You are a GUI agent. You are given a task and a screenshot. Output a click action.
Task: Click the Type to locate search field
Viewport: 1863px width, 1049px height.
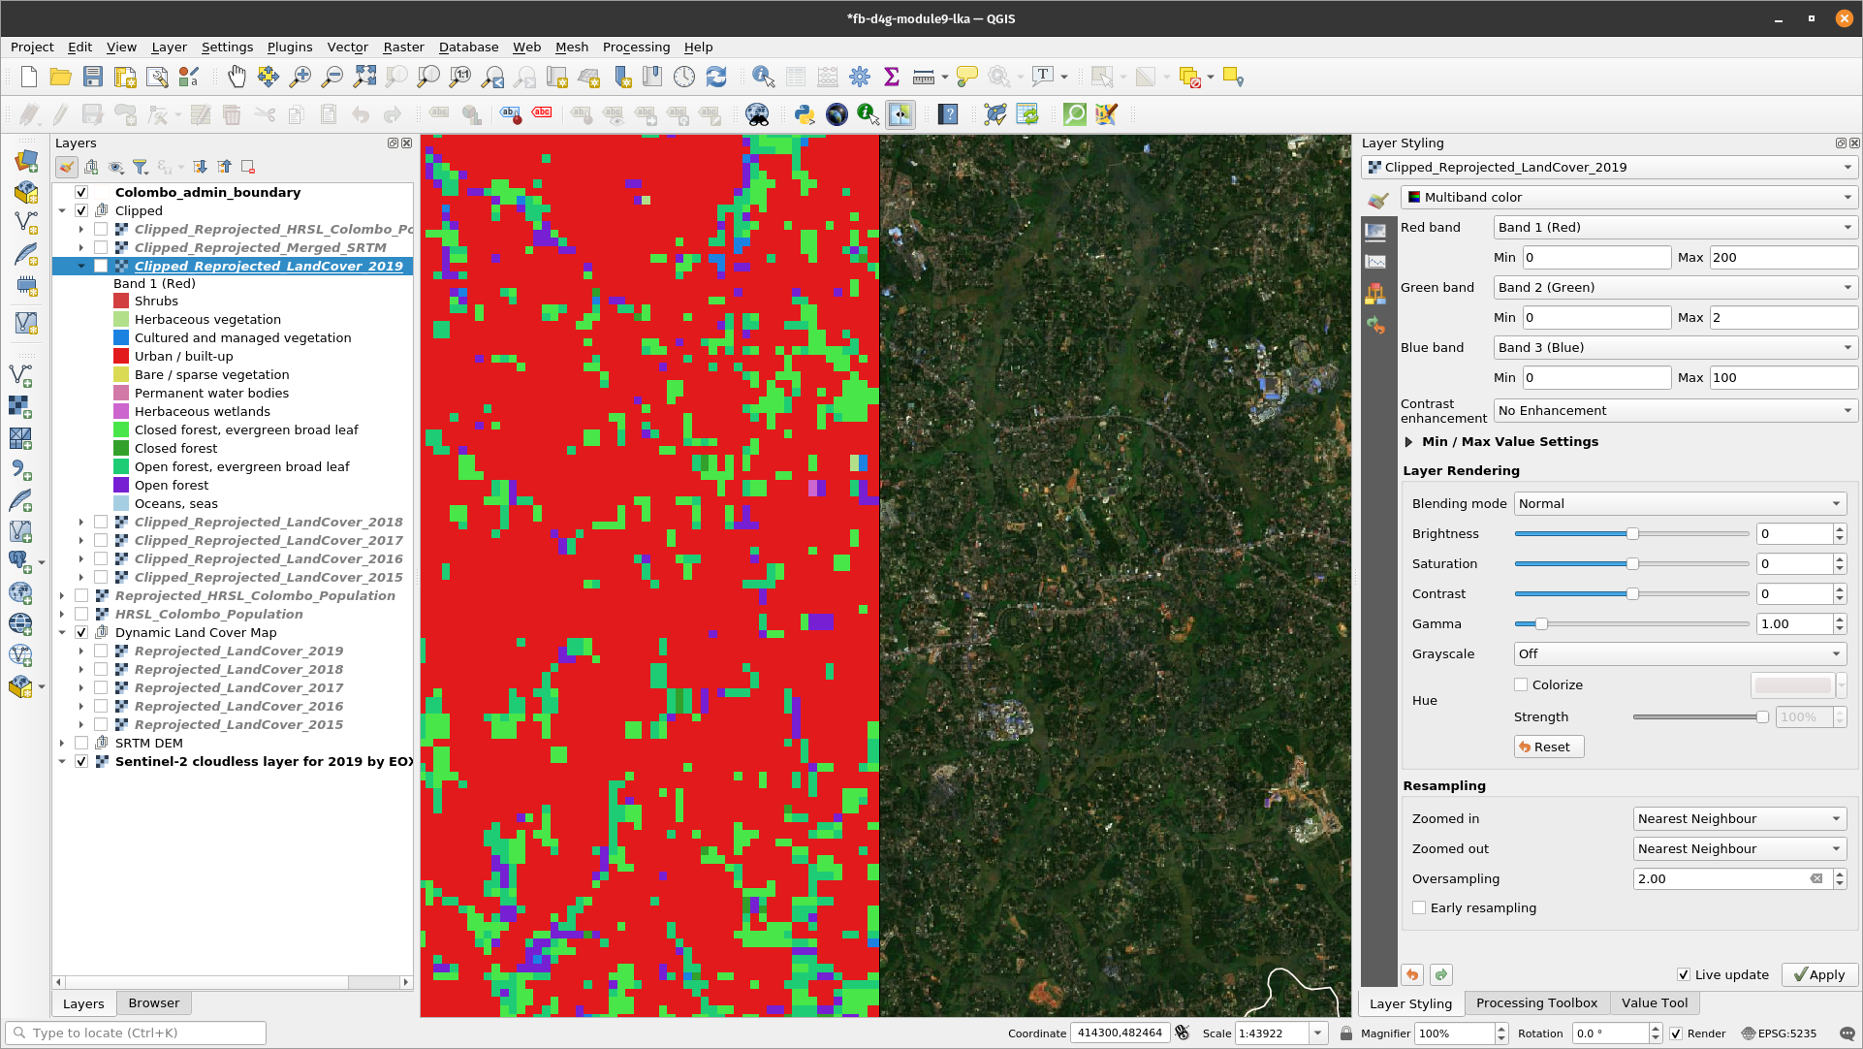(136, 1033)
